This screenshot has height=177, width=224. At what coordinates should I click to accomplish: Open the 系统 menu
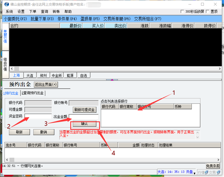[x=9, y=11]
